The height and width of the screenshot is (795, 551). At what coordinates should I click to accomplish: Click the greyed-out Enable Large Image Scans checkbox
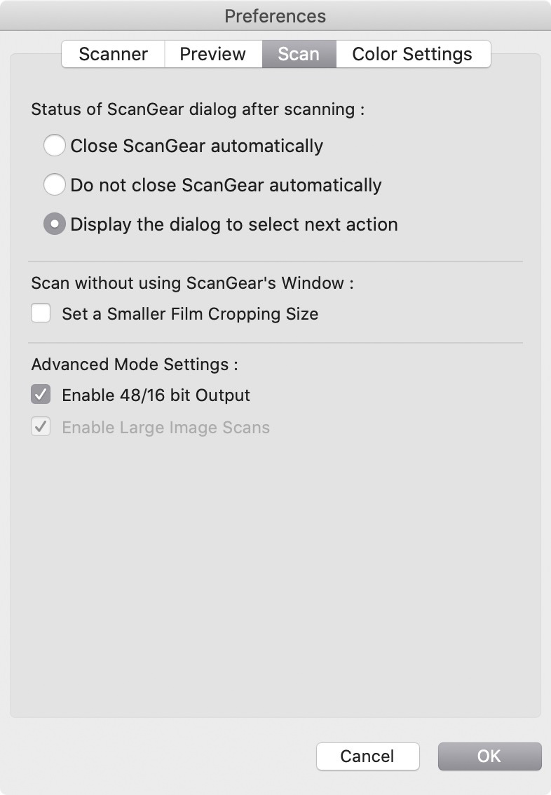coord(41,427)
